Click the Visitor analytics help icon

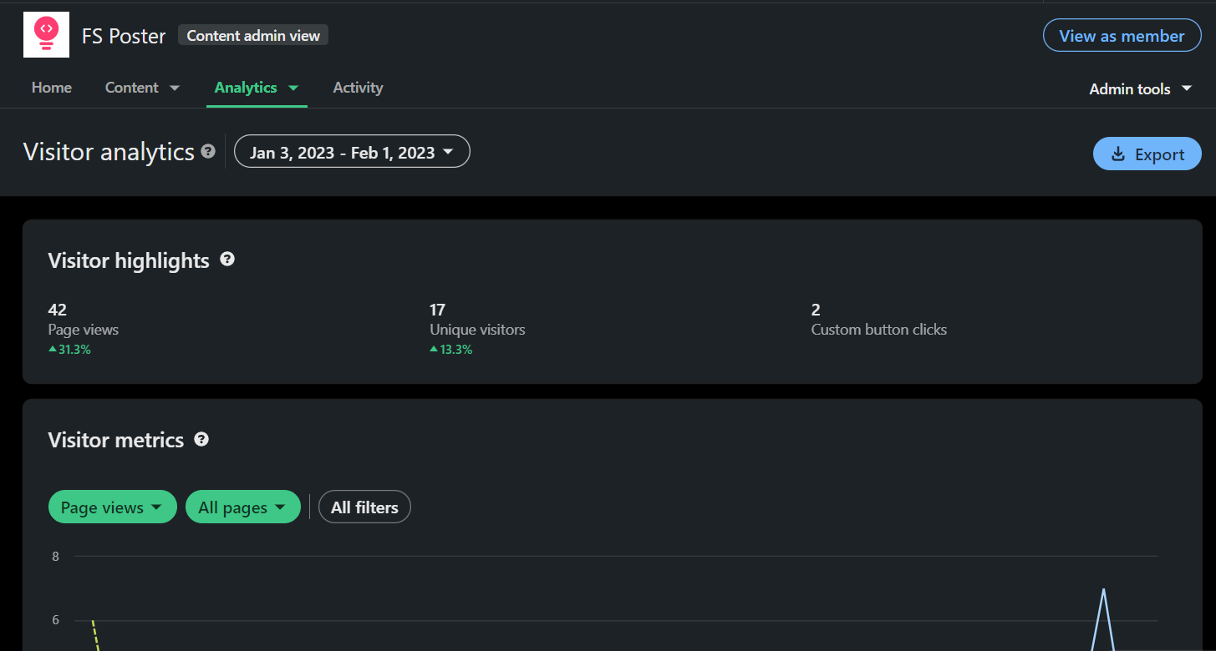point(208,152)
